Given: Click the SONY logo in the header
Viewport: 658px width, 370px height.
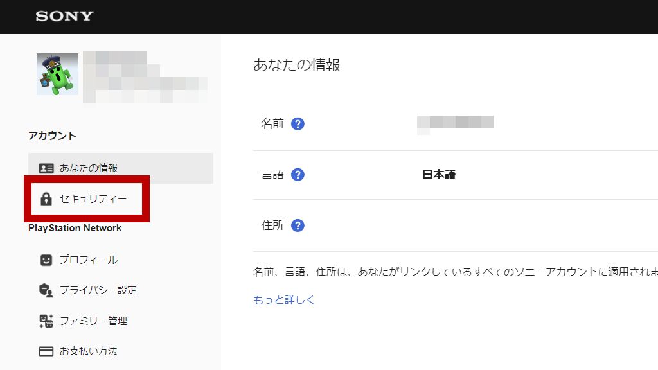Looking at the screenshot, I should point(64,16).
